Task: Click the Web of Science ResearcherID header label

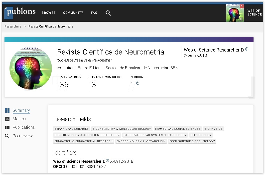Action: 214,50
